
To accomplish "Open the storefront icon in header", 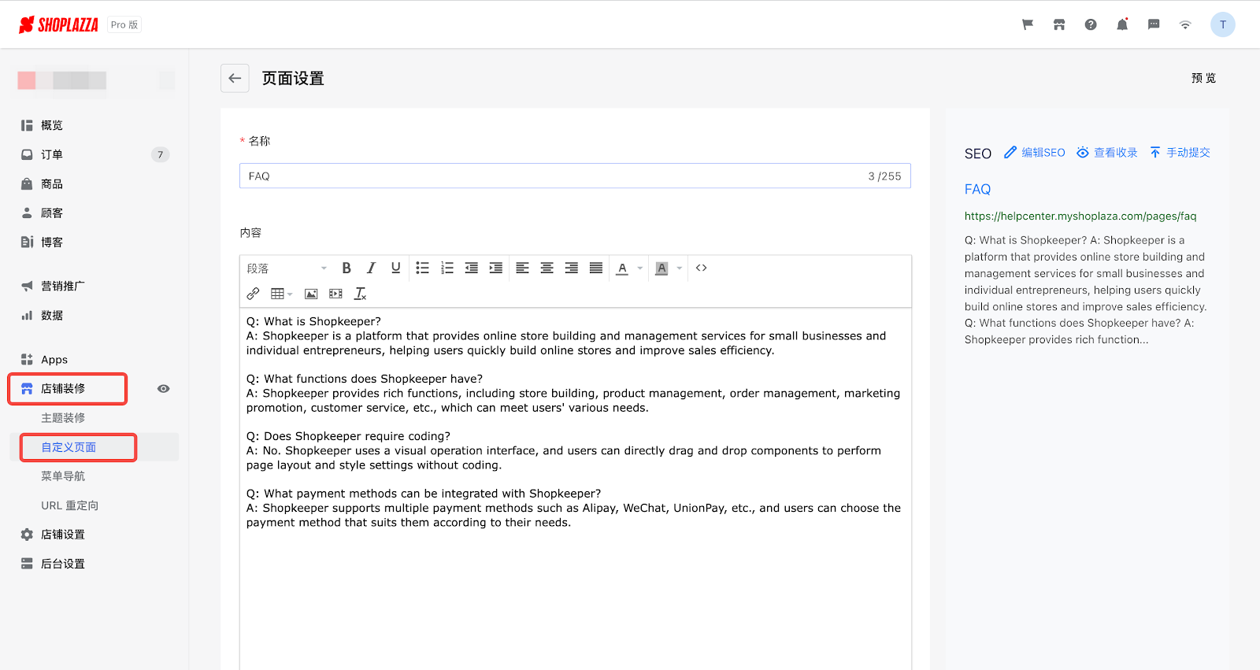I will [x=1059, y=24].
